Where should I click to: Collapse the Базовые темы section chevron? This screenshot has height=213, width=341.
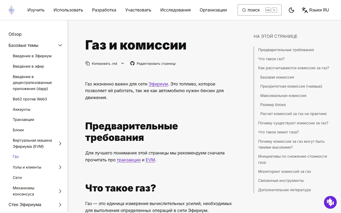tap(60, 45)
